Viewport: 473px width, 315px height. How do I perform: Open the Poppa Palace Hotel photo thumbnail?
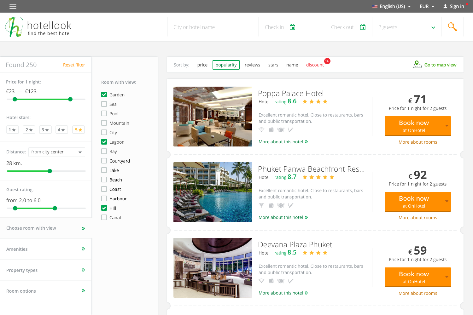click(213, 117)
